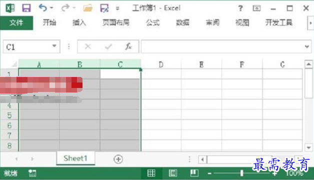The image size is (314, 180).
Task: Click the redo arrow icon
Action: coord(65,8)
